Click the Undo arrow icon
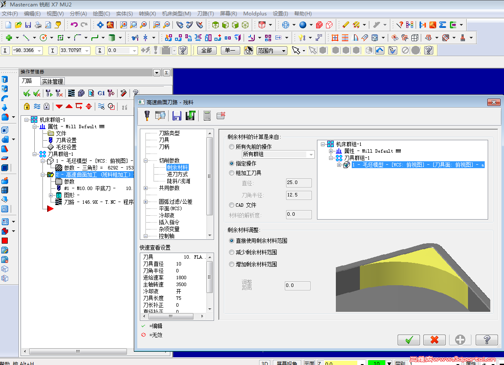The width and height of the screenshot is (504, 365). [74, 25]
